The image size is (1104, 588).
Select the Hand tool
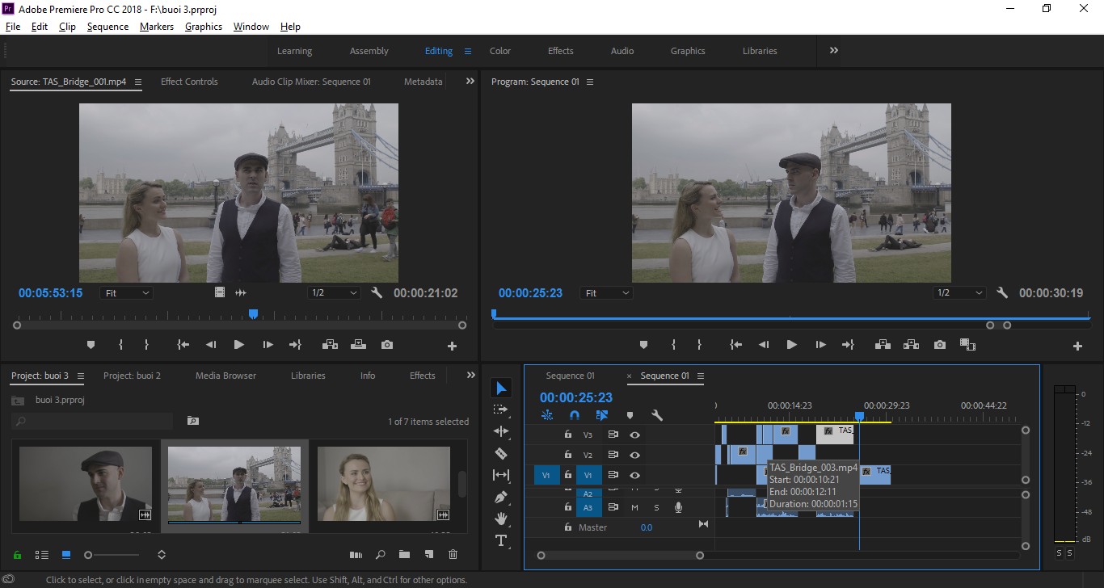click(x=501, y=519)
